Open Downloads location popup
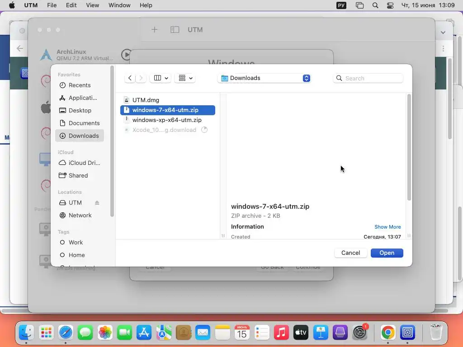 click(264, 78)
